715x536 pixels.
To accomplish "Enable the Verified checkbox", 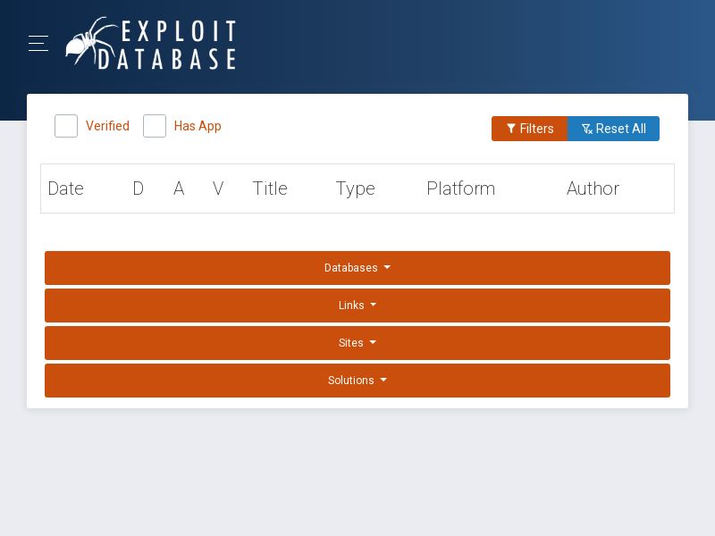I will point(66,126).
